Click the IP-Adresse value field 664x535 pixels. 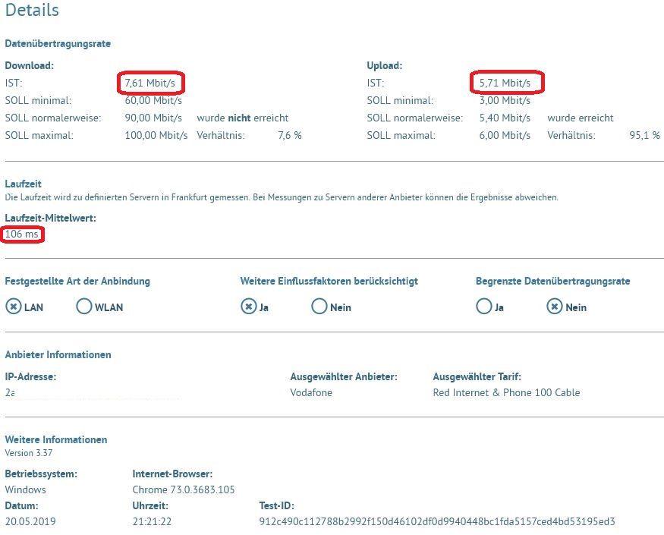(91, 393)
